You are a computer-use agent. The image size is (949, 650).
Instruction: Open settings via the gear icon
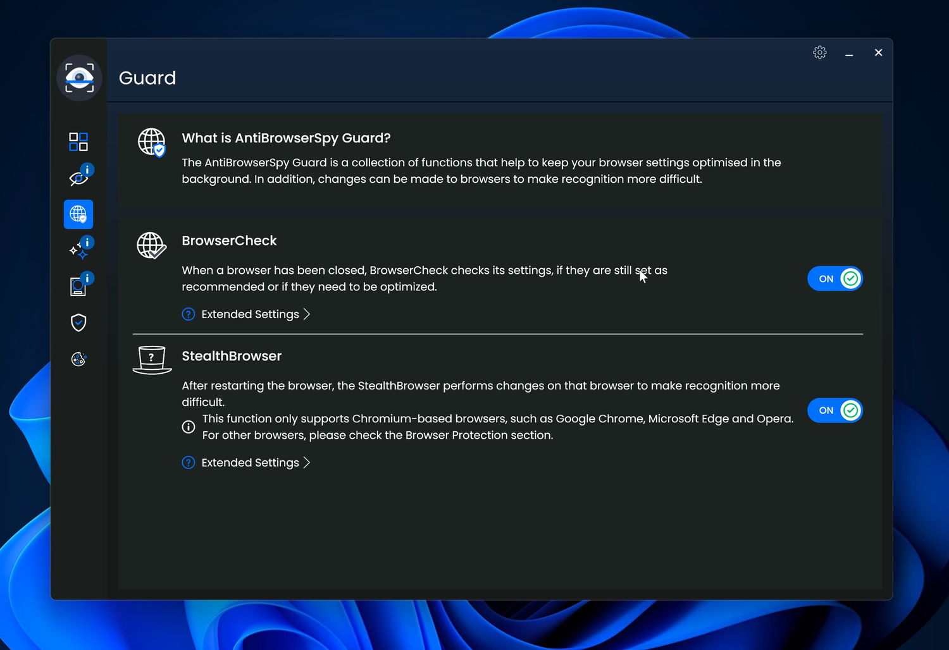[819, 52]
